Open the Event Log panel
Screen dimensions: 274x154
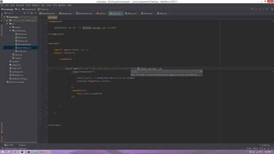(264, 145)
